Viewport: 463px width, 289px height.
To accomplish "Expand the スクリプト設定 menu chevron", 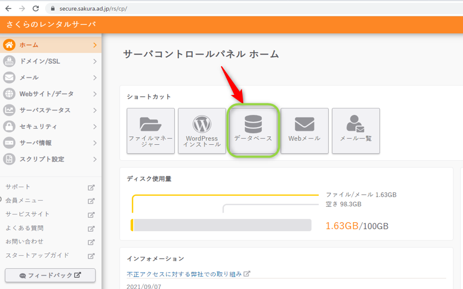I will pos(95,159).
